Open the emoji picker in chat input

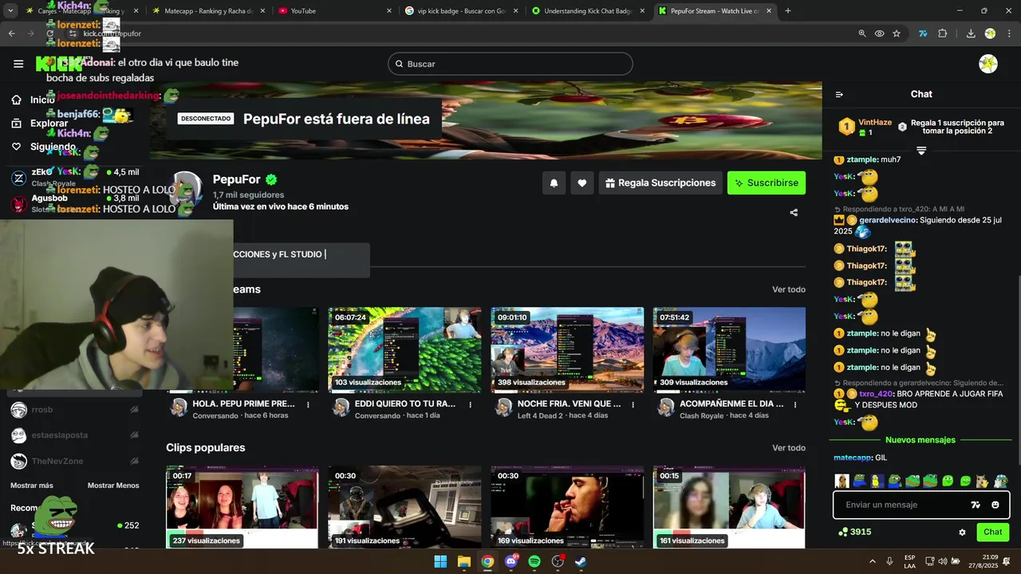(995, 505)
